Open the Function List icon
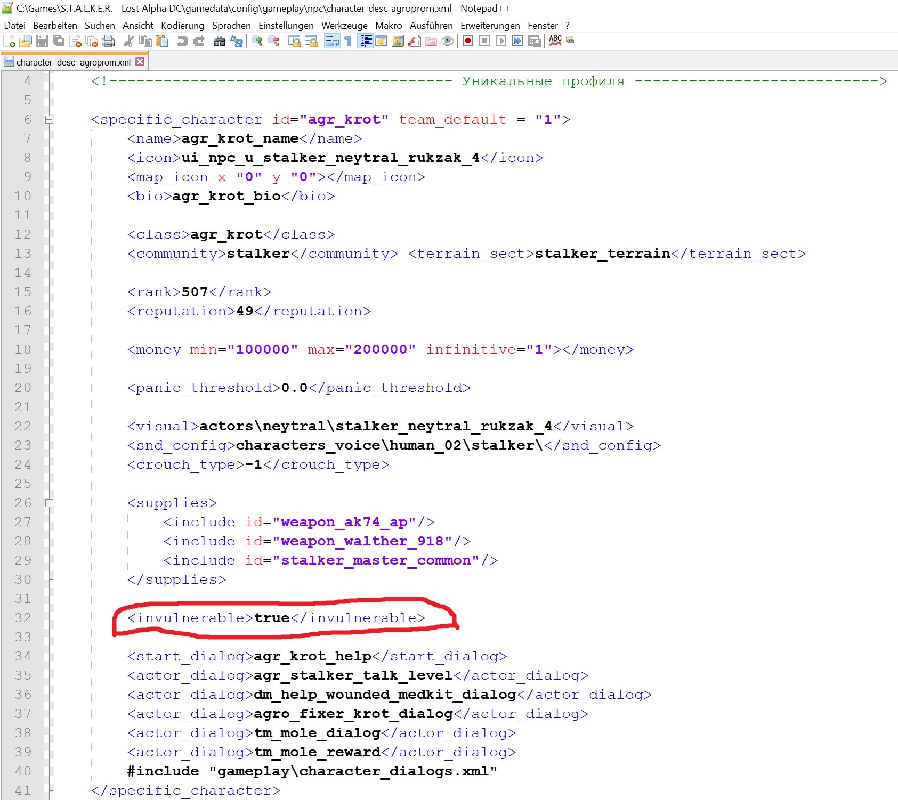This screenshot has height=800, width=898. pos(415,41)
